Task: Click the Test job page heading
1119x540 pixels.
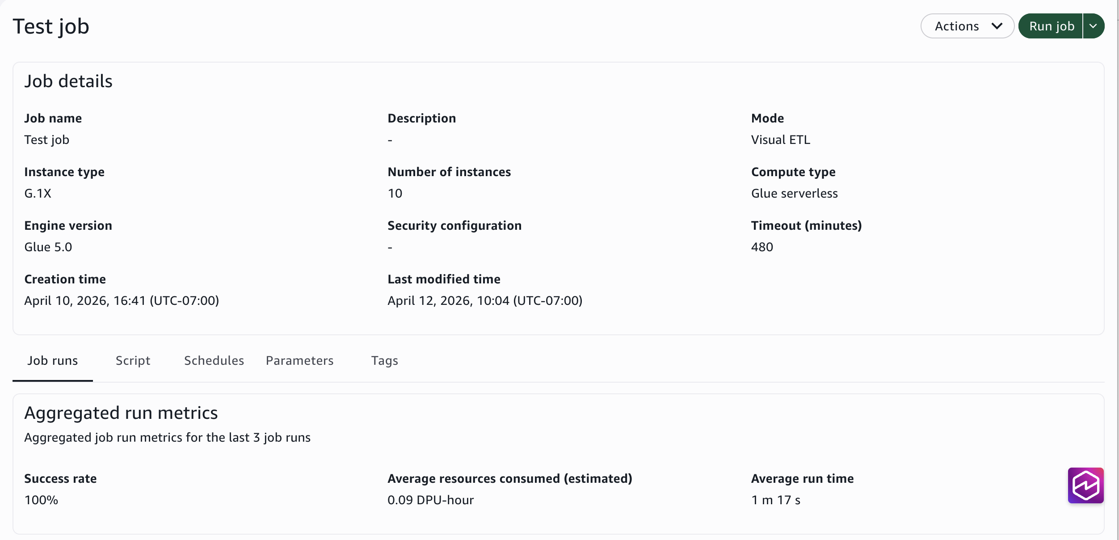Action: [x=51, y=26]
